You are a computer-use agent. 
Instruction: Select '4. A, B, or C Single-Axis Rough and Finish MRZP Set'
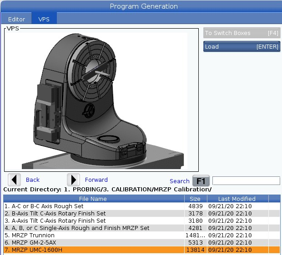click(142, 228)
